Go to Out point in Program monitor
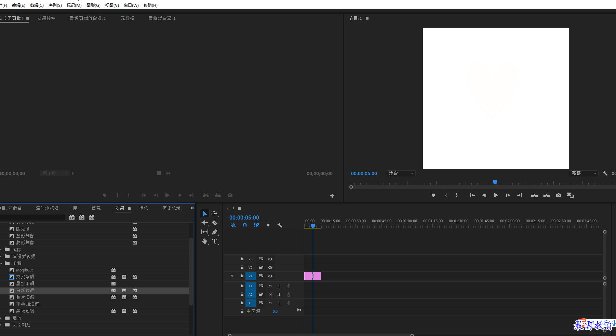Screen dimensions: 616x336 point(520,195)
